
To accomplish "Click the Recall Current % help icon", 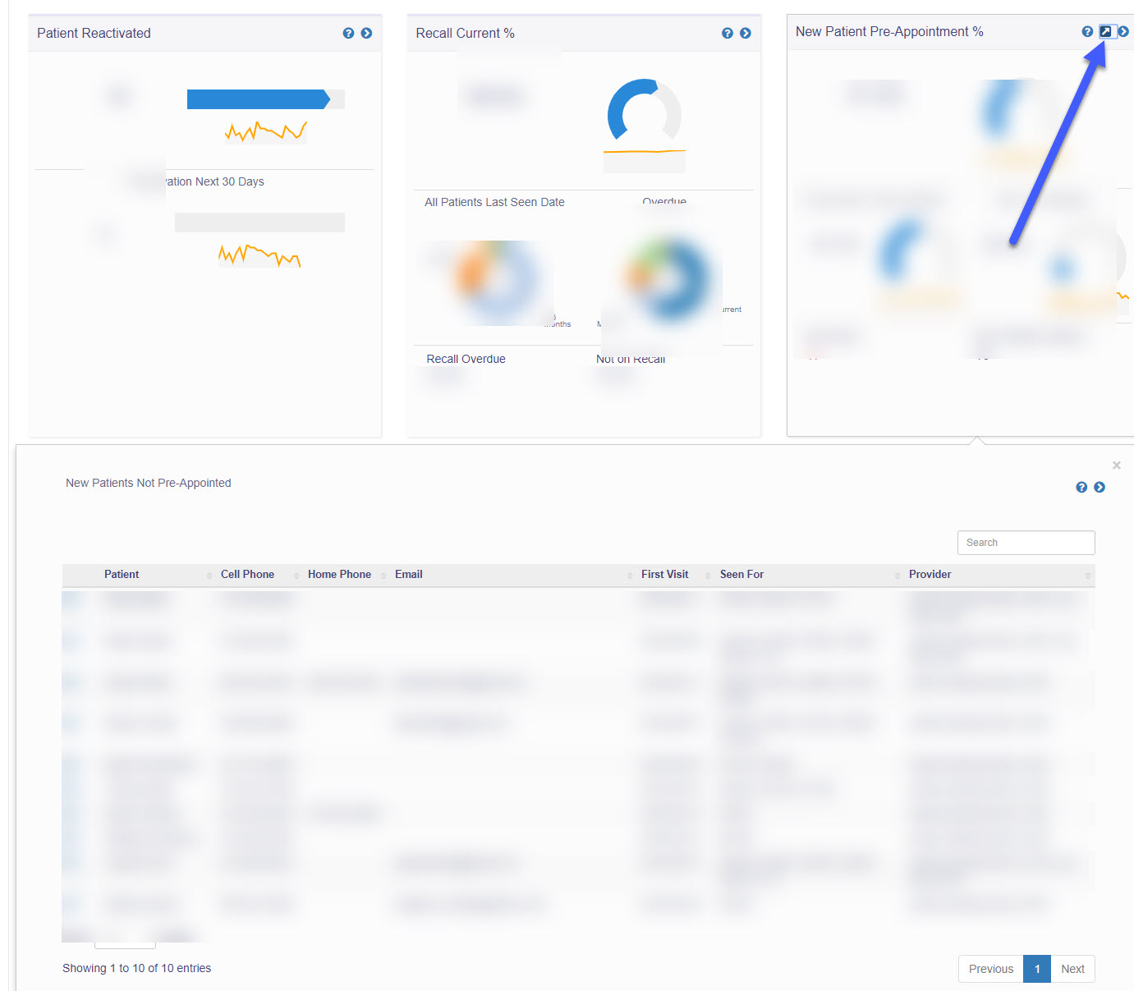I will tap(727, 34).
